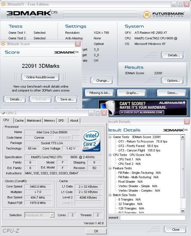
Task: Click the 3DMark Score window title icon
Action: pyautogui.click(x=3, y=44)
